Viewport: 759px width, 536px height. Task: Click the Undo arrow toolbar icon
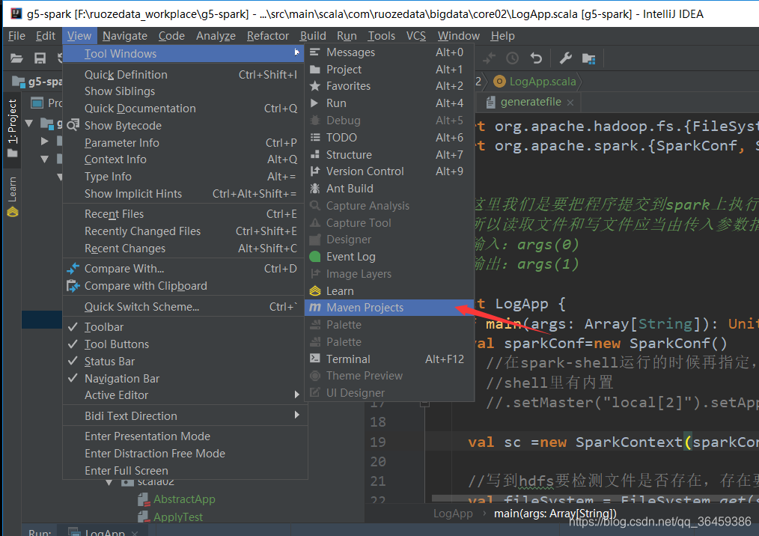[x=536, y=58]
